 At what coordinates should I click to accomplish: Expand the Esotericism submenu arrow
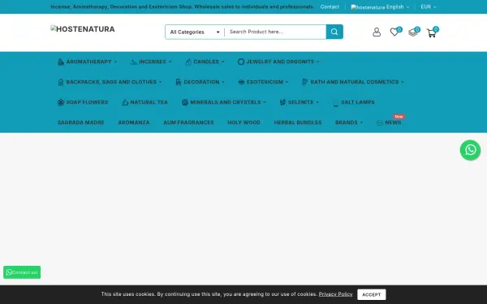[287, 82]
